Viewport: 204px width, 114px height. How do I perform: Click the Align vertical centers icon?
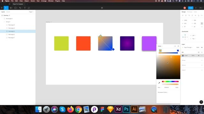(x=195, y=16)
